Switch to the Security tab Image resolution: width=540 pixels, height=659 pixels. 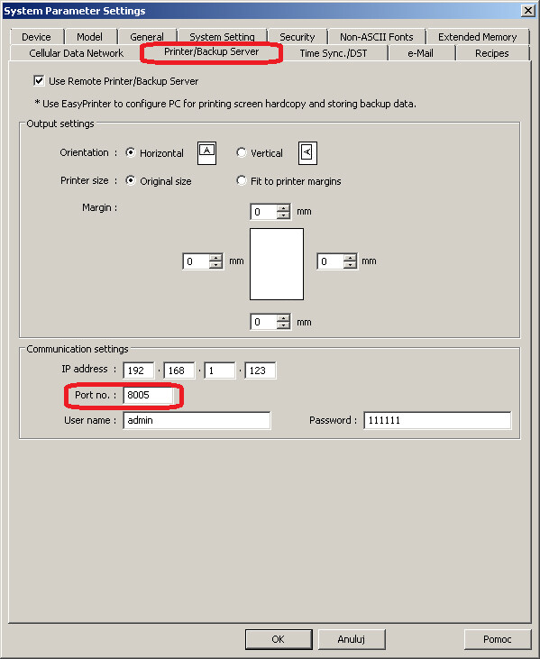pos(297,37)
